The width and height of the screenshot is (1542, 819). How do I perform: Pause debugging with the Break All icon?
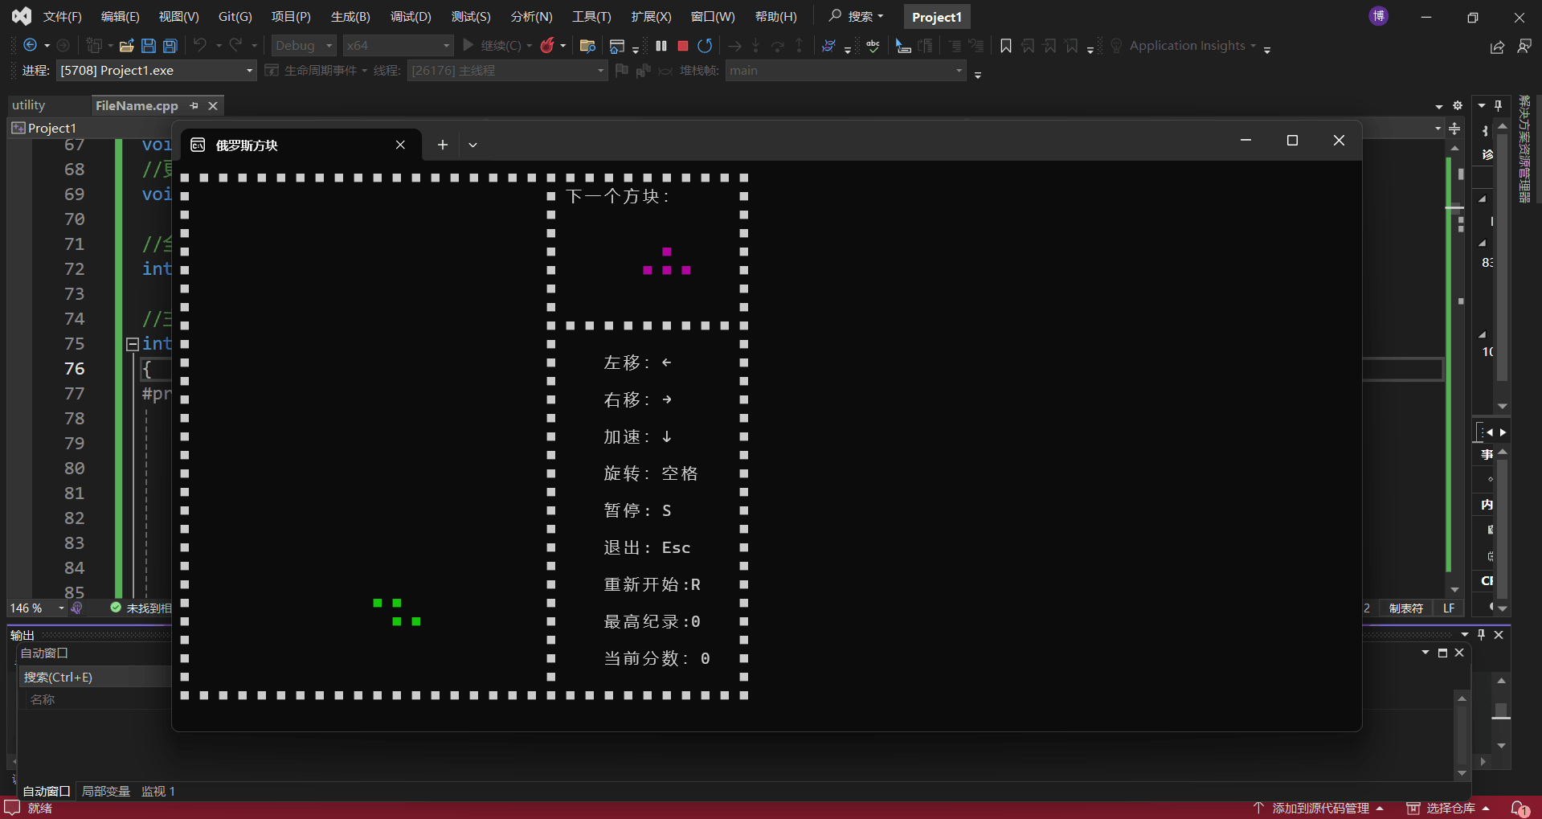point(661,46)
